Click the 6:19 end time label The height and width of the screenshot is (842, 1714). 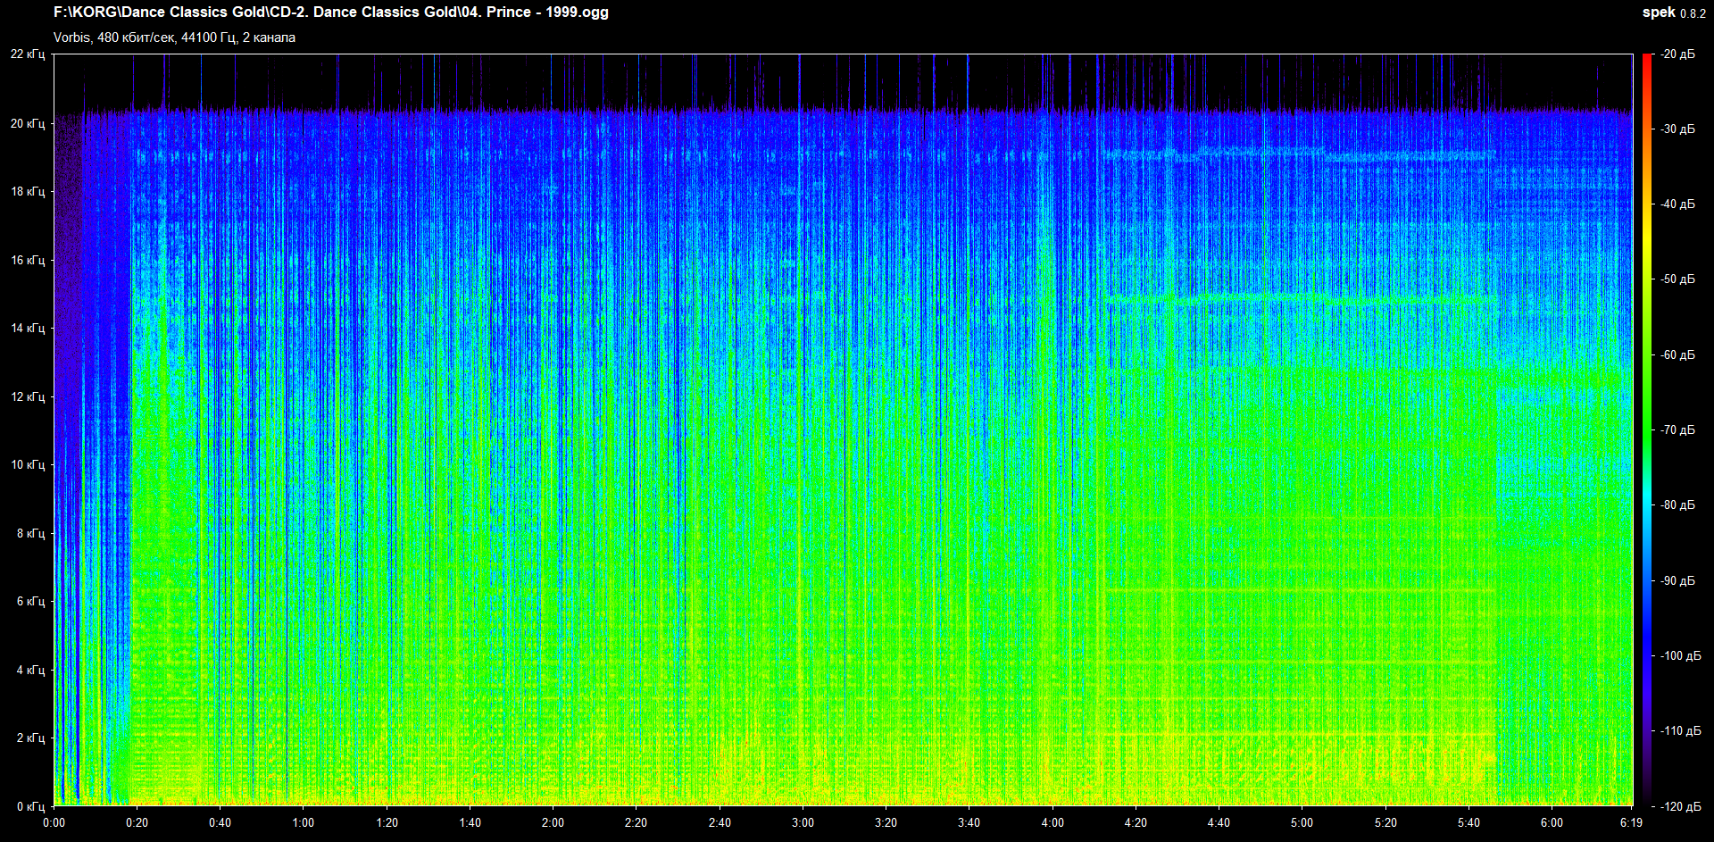(1630, 822)
